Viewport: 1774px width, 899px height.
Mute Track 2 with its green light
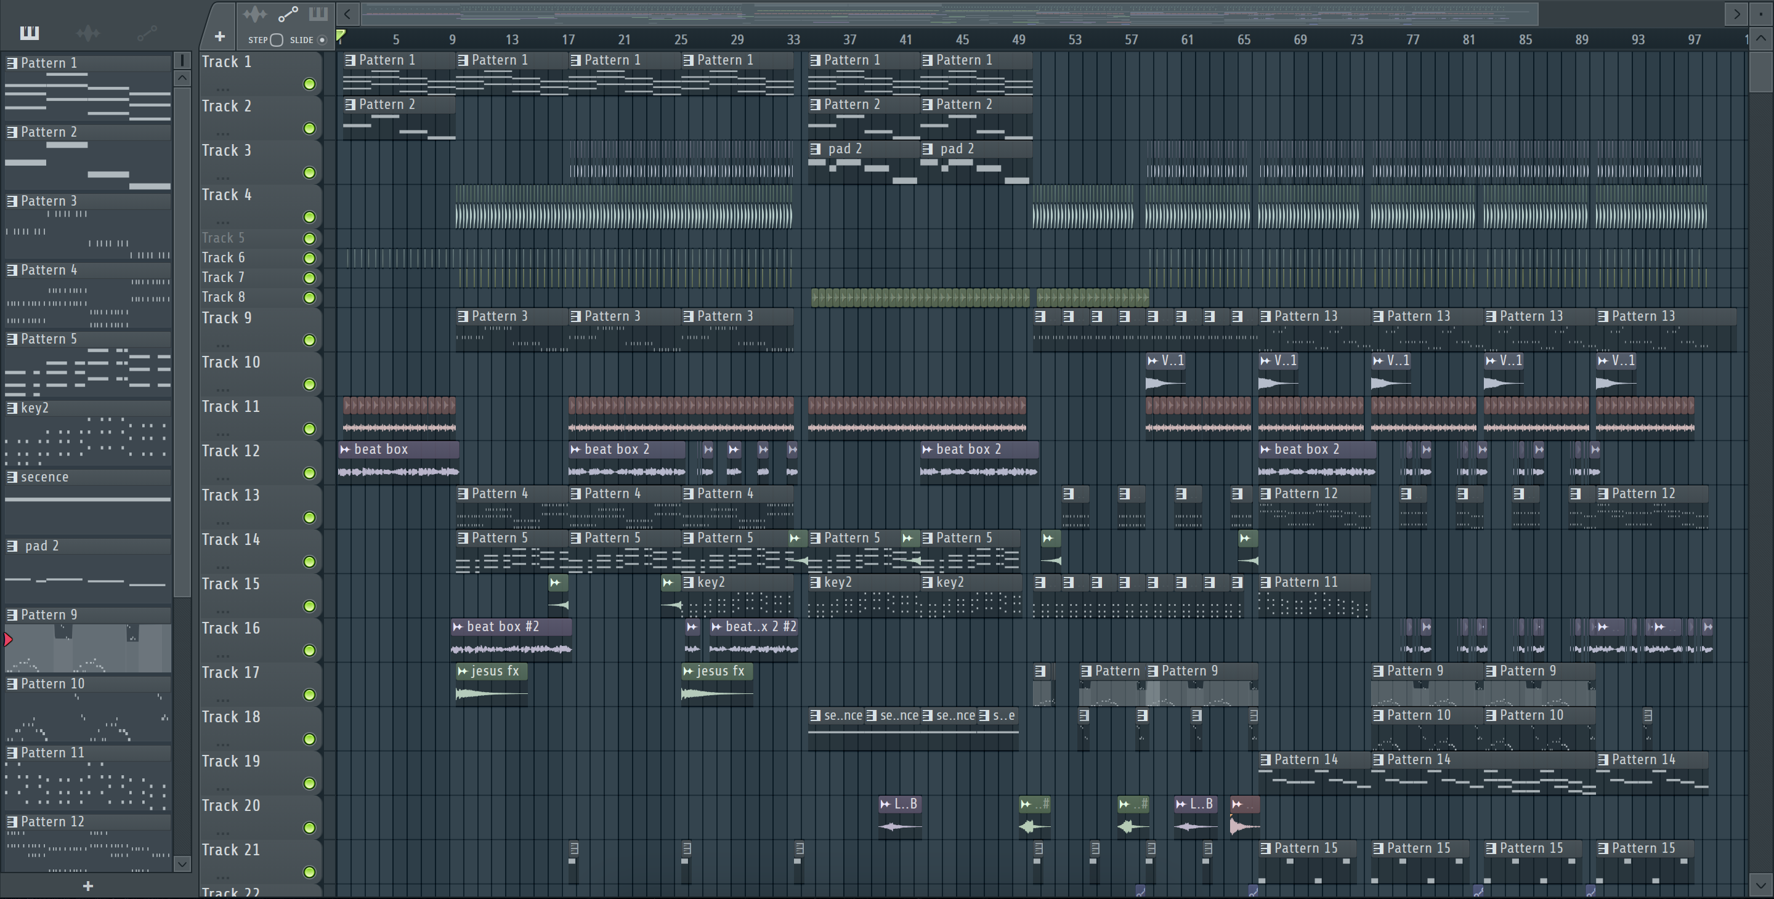pos(310,128)
